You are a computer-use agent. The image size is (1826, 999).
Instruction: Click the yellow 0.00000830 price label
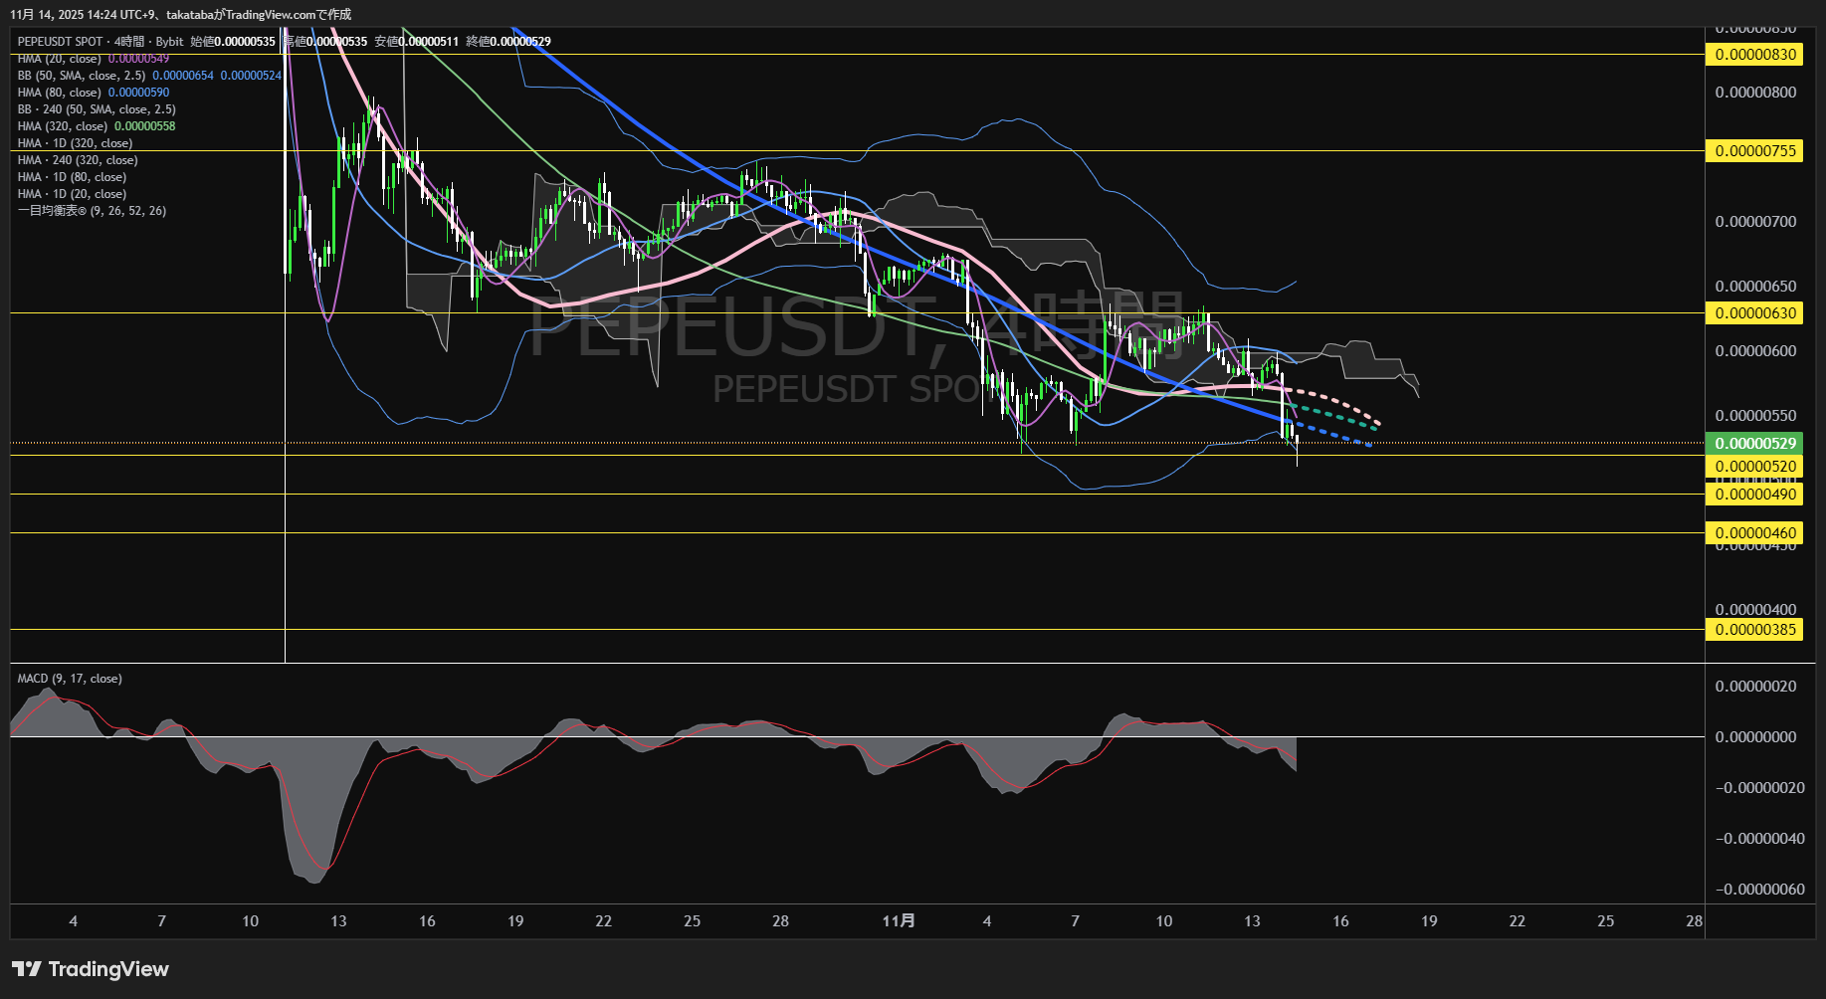click(1755, 55)
